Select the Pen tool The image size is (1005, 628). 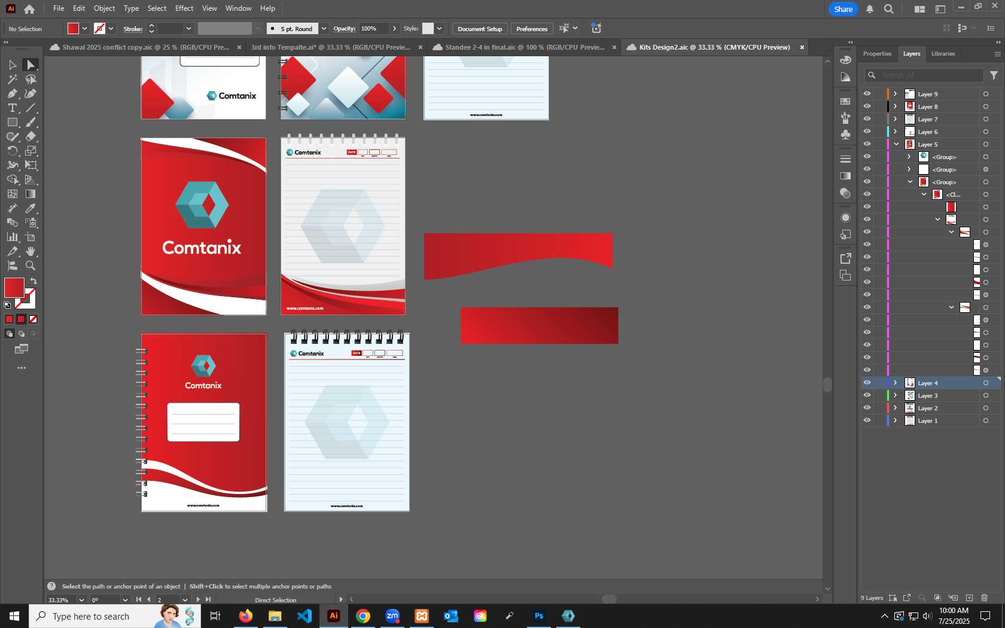coord(12,93)
